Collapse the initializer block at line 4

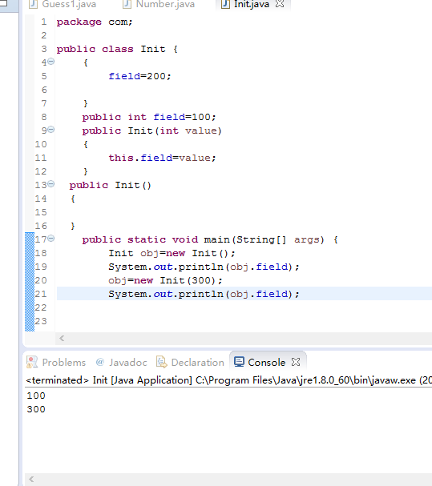[x=51, y=62]
